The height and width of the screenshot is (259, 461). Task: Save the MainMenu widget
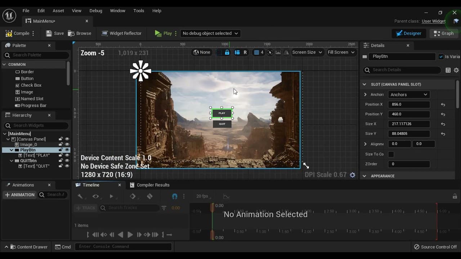point(55,33)
